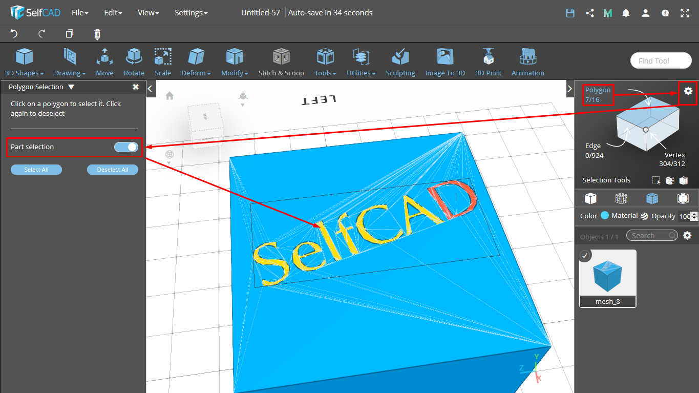
Task: Open the View menu
Action: pos(148,12)
